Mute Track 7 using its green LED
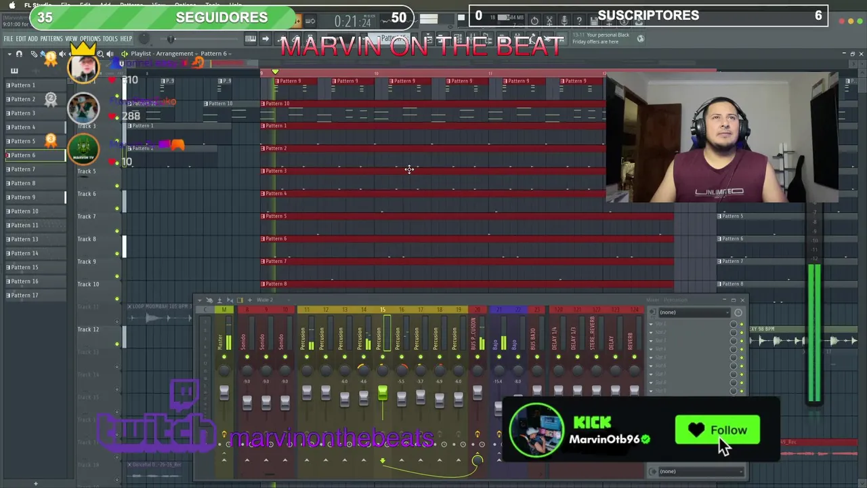Screen dimensions: 867x488 click(117, 231)
